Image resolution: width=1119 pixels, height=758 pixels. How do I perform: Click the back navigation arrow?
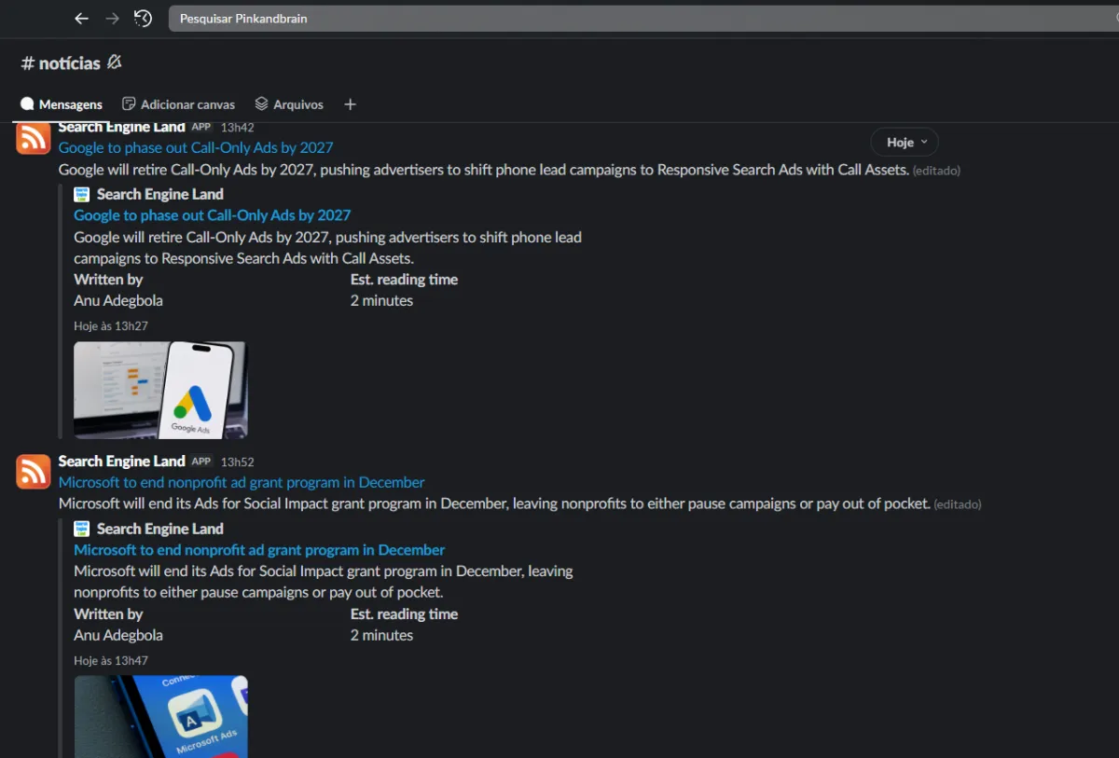click(81, 19)
